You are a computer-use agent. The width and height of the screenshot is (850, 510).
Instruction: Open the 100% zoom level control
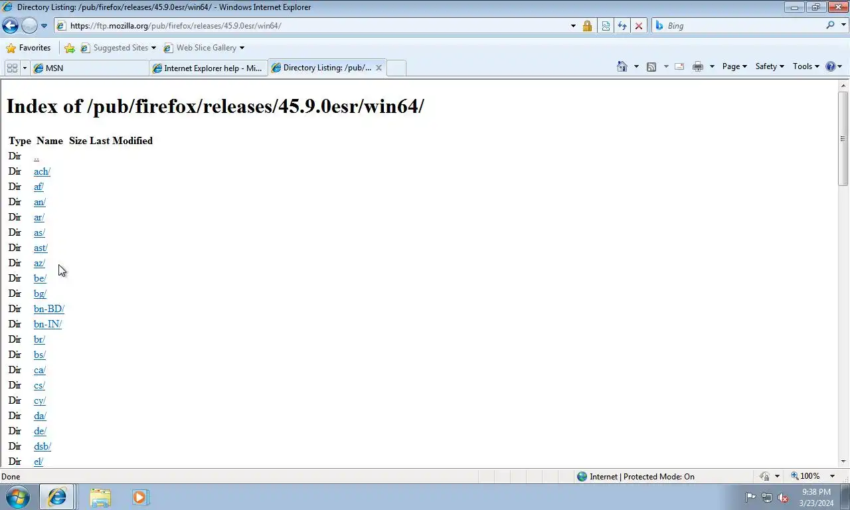(805, 477)
